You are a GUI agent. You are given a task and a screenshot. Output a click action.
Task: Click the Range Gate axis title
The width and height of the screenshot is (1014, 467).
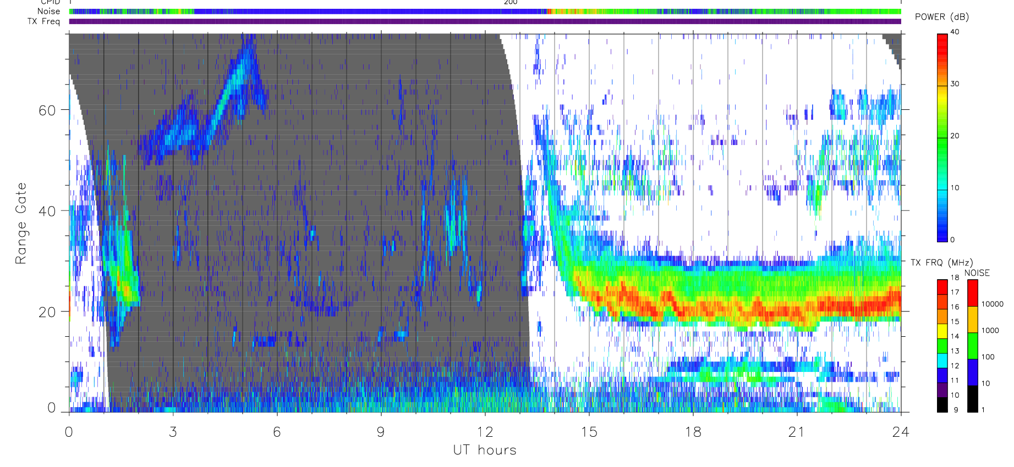click(x=21, y=223)
